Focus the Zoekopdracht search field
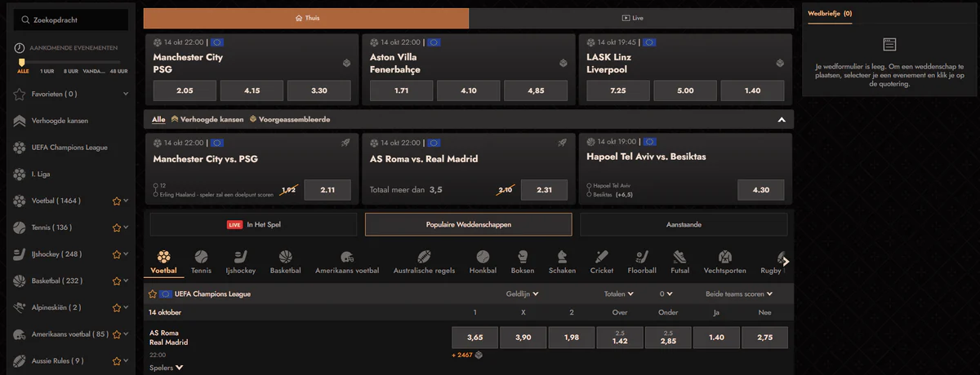This screenshot has height=375, width=980. click(71, 20)
